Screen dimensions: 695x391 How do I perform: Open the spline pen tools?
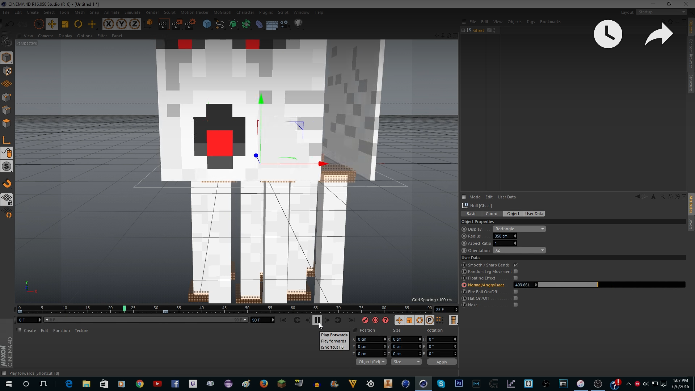[x=220, y=24]
